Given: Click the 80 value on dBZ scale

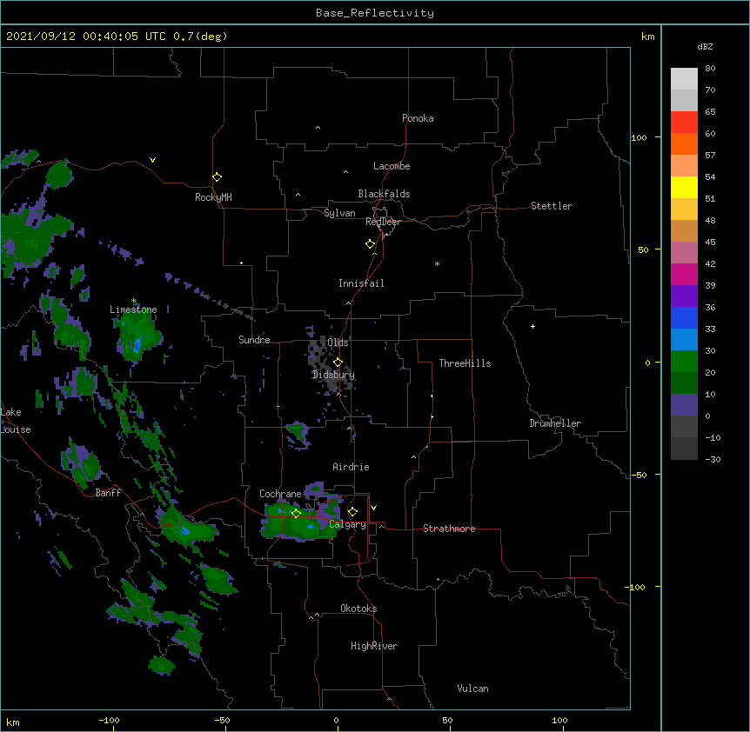Looking at the screenshot, I should [x=710, y=69].
